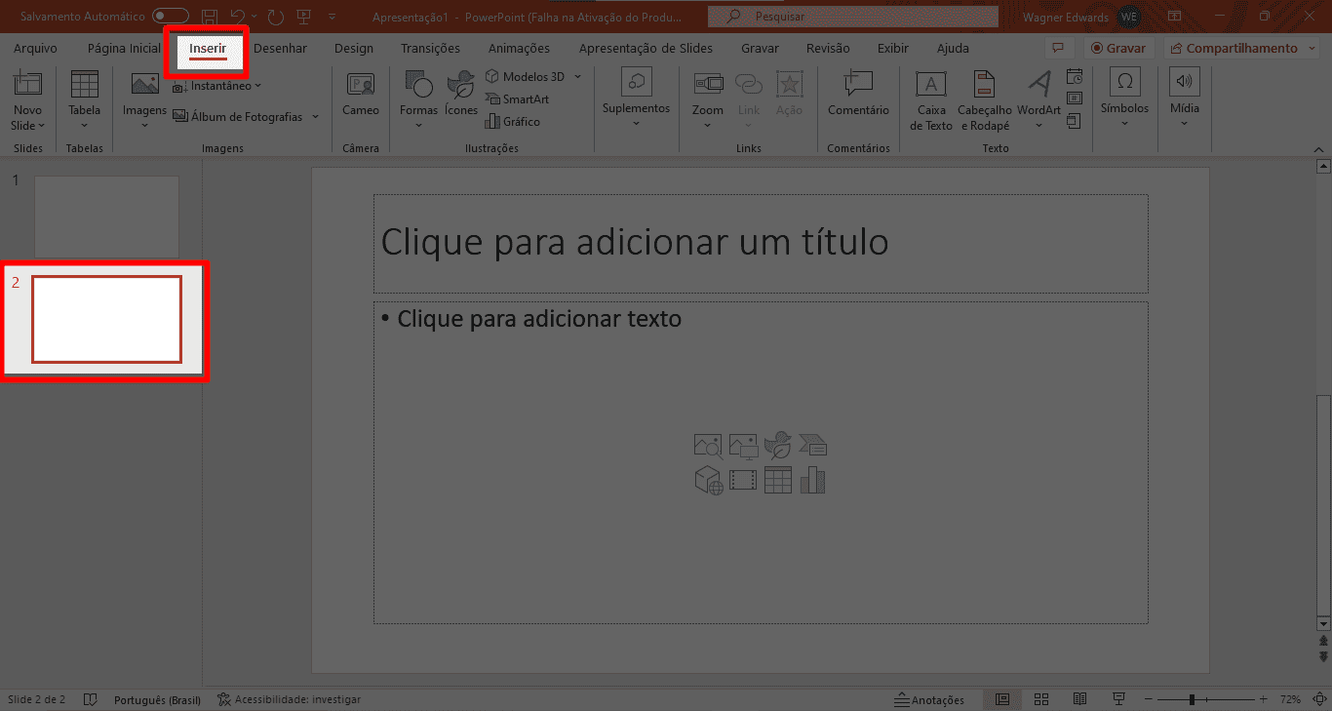
Task: Expand the Novo Slide dropdown arrow
Action: click(x=42, y=126)
